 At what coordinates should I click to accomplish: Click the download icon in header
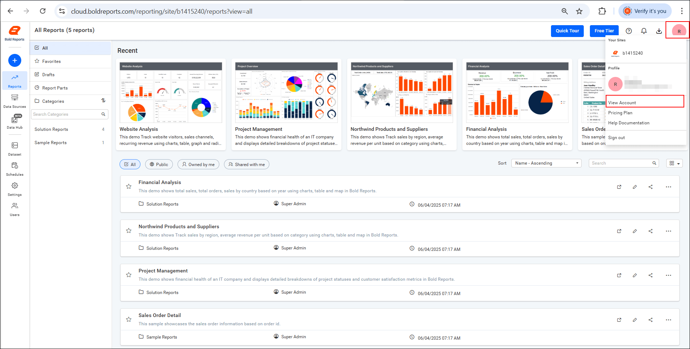click(x=659, y=31)
